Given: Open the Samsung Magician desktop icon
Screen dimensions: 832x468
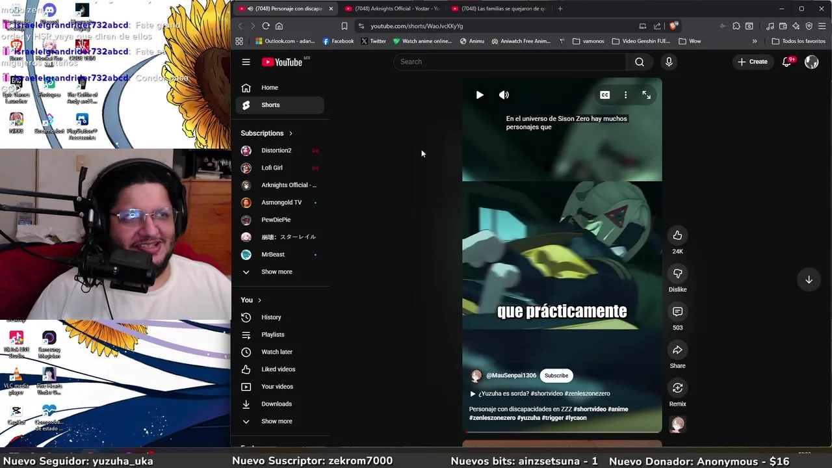Looking at the screenshot, I should (49, 344).
